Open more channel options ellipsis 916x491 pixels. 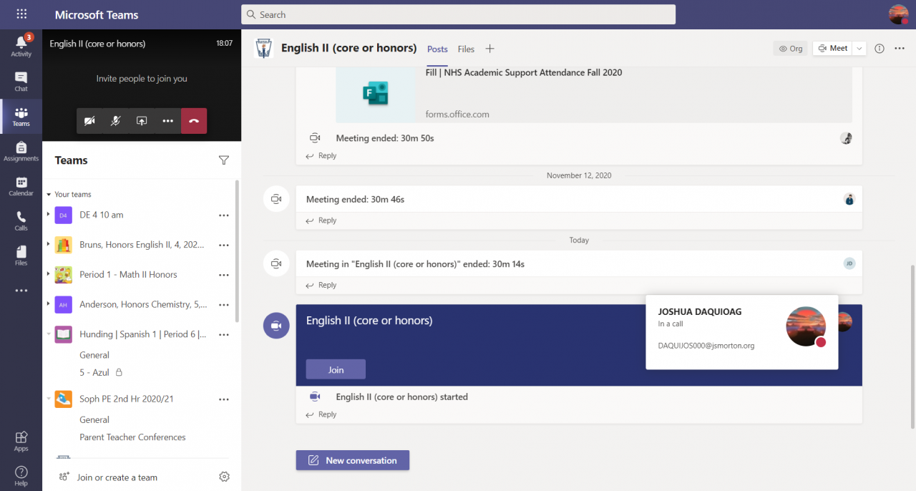(899, 49)
